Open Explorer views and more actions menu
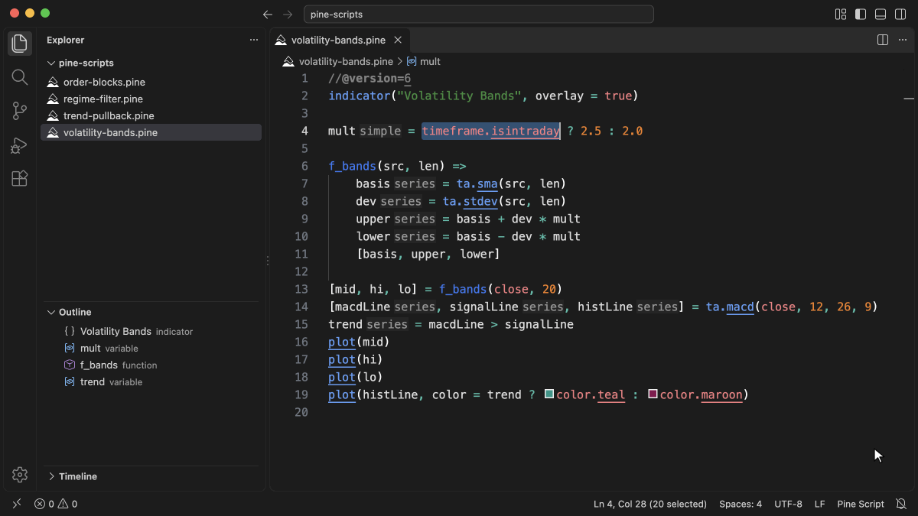Screen dimensions: 918x516 pyautogui.click(x=254, y=40)
